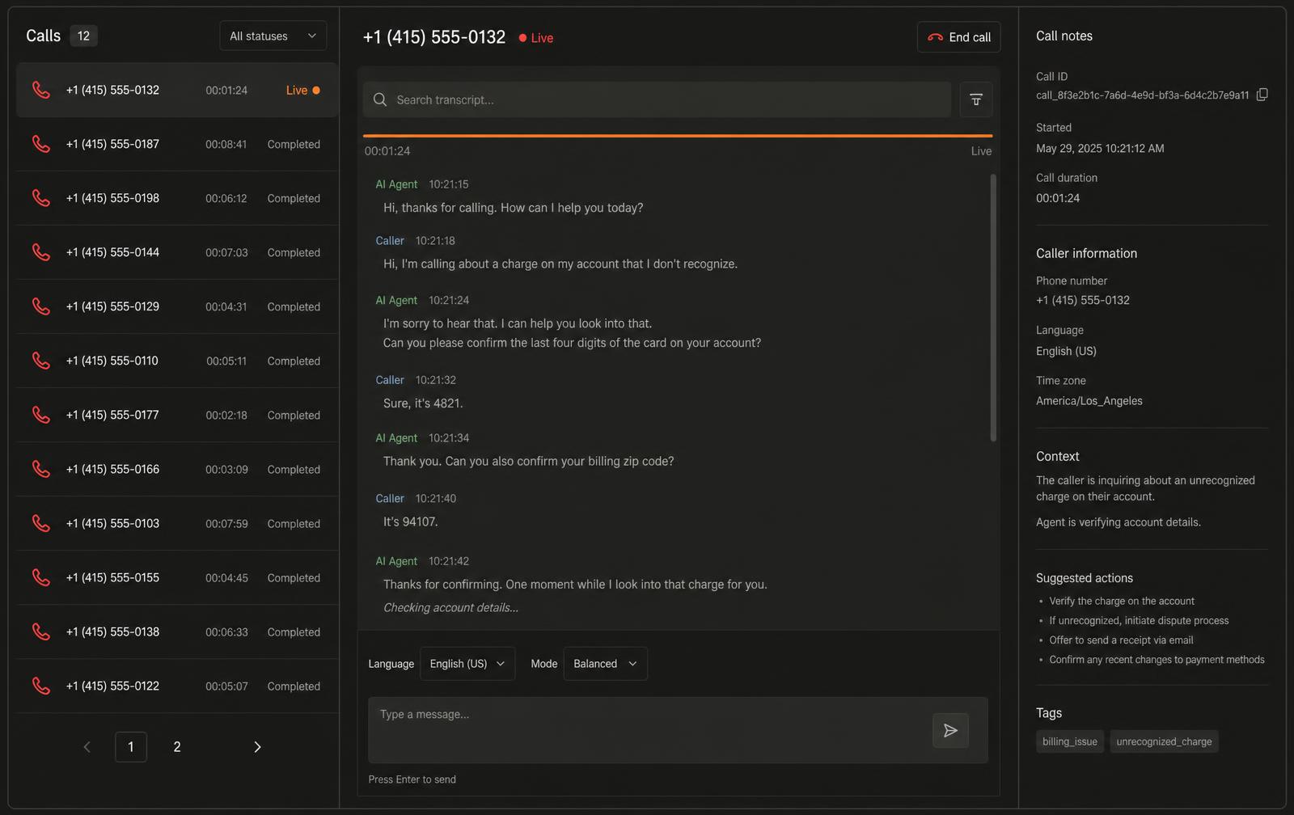This screenshot has height=815, width=1294.
Task: Click the Search transcript field
Action: (657, 99)
